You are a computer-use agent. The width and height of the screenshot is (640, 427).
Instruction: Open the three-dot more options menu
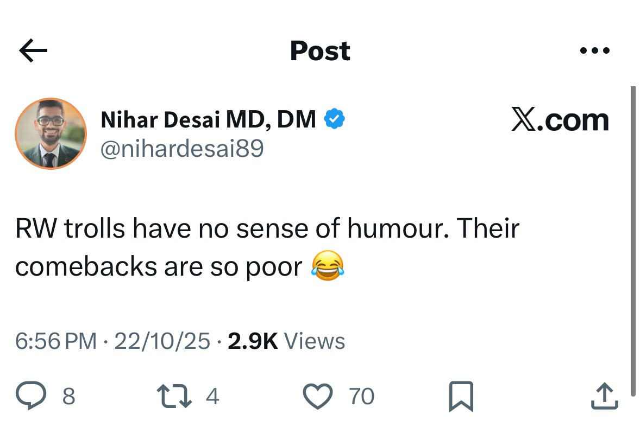click(x=595, y=51)
